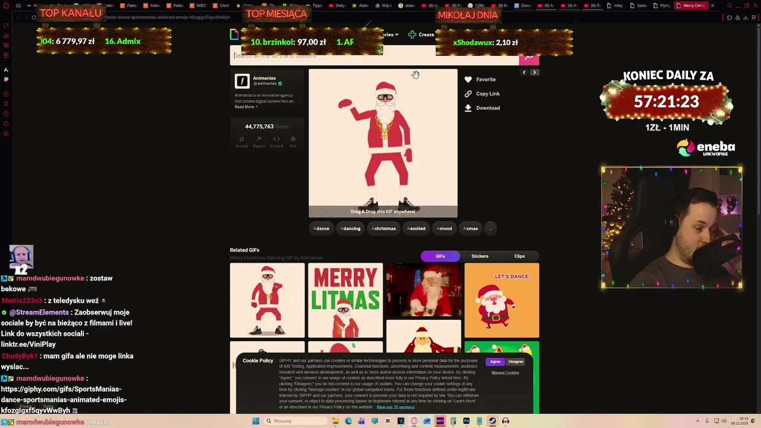Open Manage Cookies link
Image resolution: width=761 pixels, height=428 pixels.
[505, 373]
